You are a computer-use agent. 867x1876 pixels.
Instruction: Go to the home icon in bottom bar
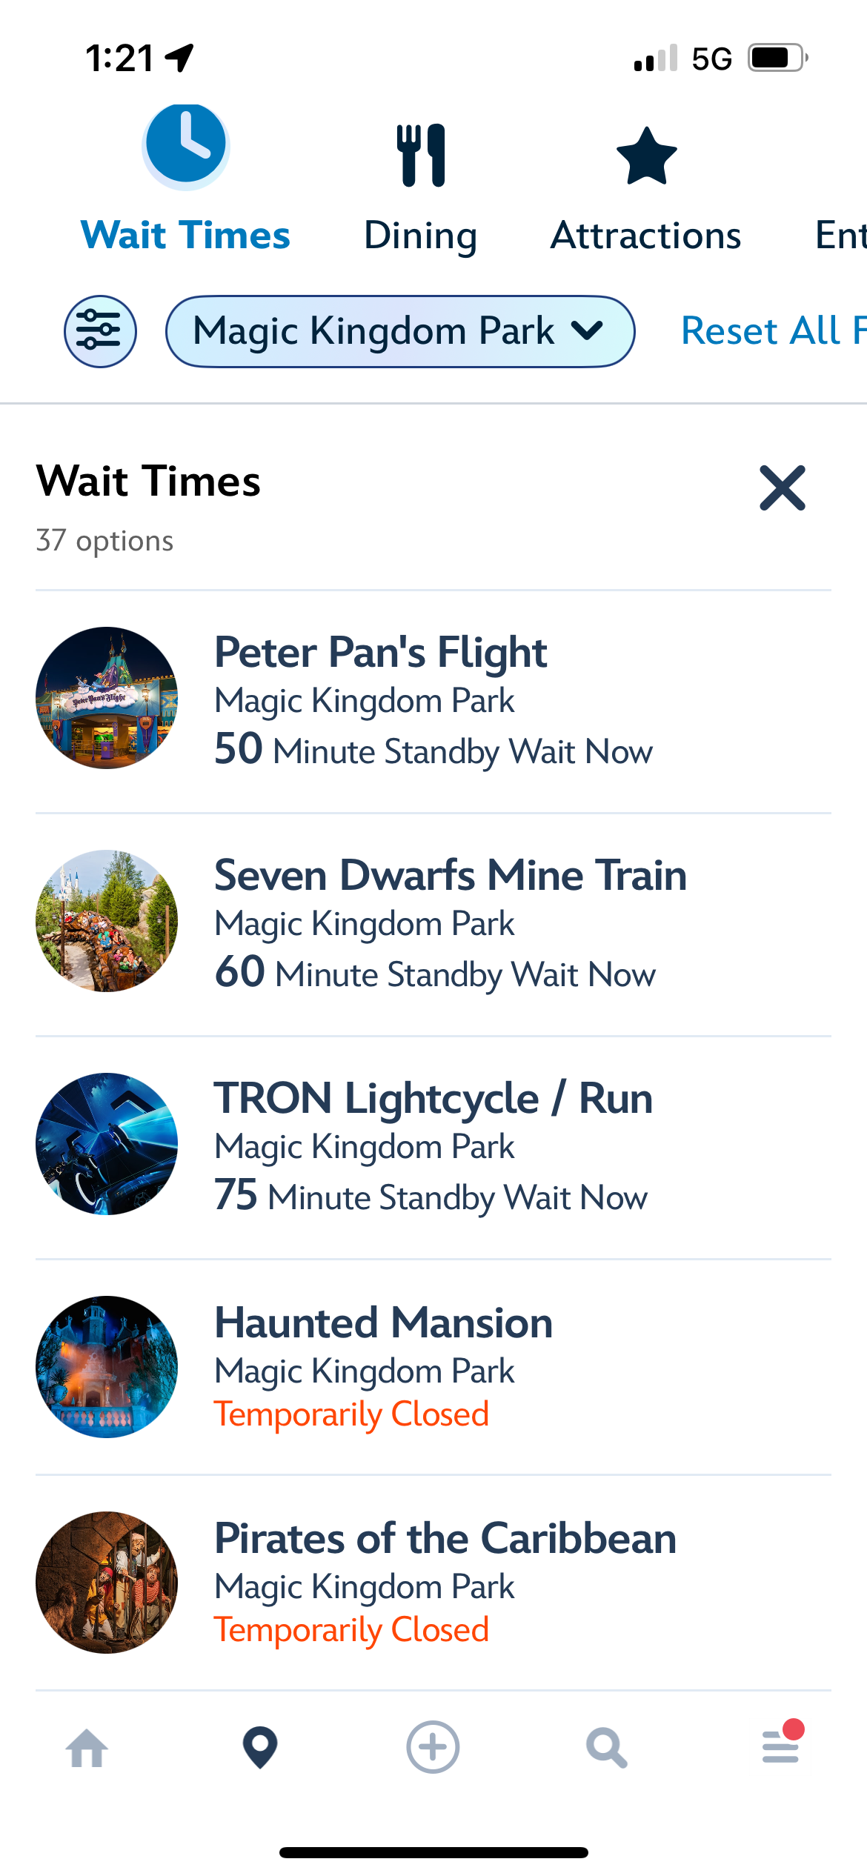pyautogui.click(x=87, y=1748)
